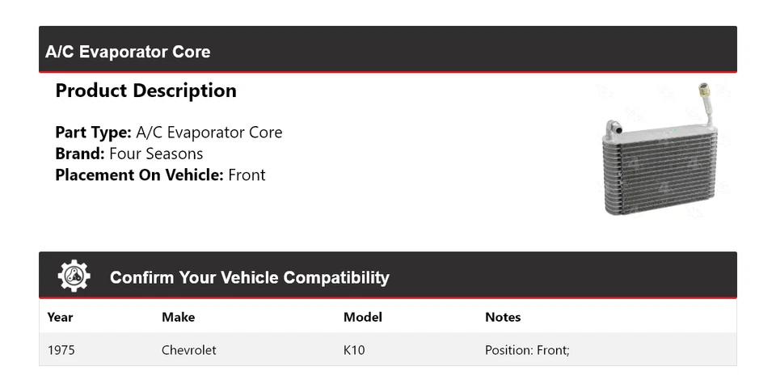The height and width of the screenshot is (392, 776).
Task: Click the Model column header
Action: (x=362, y=317)
